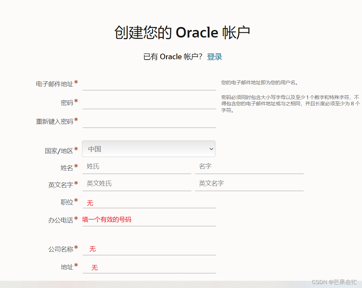Click the 电子邮件地址 field label
This screenshot has width=362, height=288.
tap(54, 84)
